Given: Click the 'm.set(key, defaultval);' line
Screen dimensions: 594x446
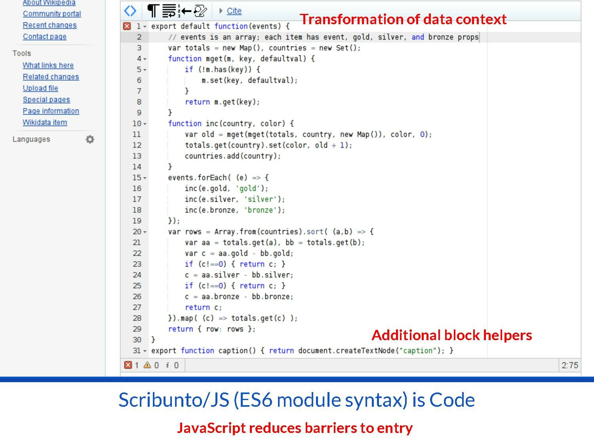Looking at the screenshot, I should 249,80.
